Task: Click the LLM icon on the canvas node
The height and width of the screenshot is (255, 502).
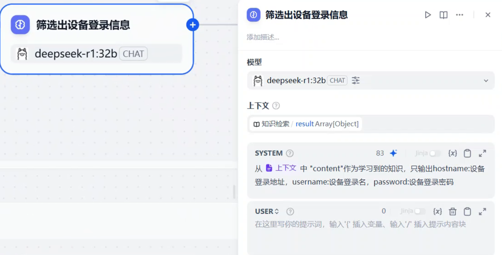Action: point(20,25)
